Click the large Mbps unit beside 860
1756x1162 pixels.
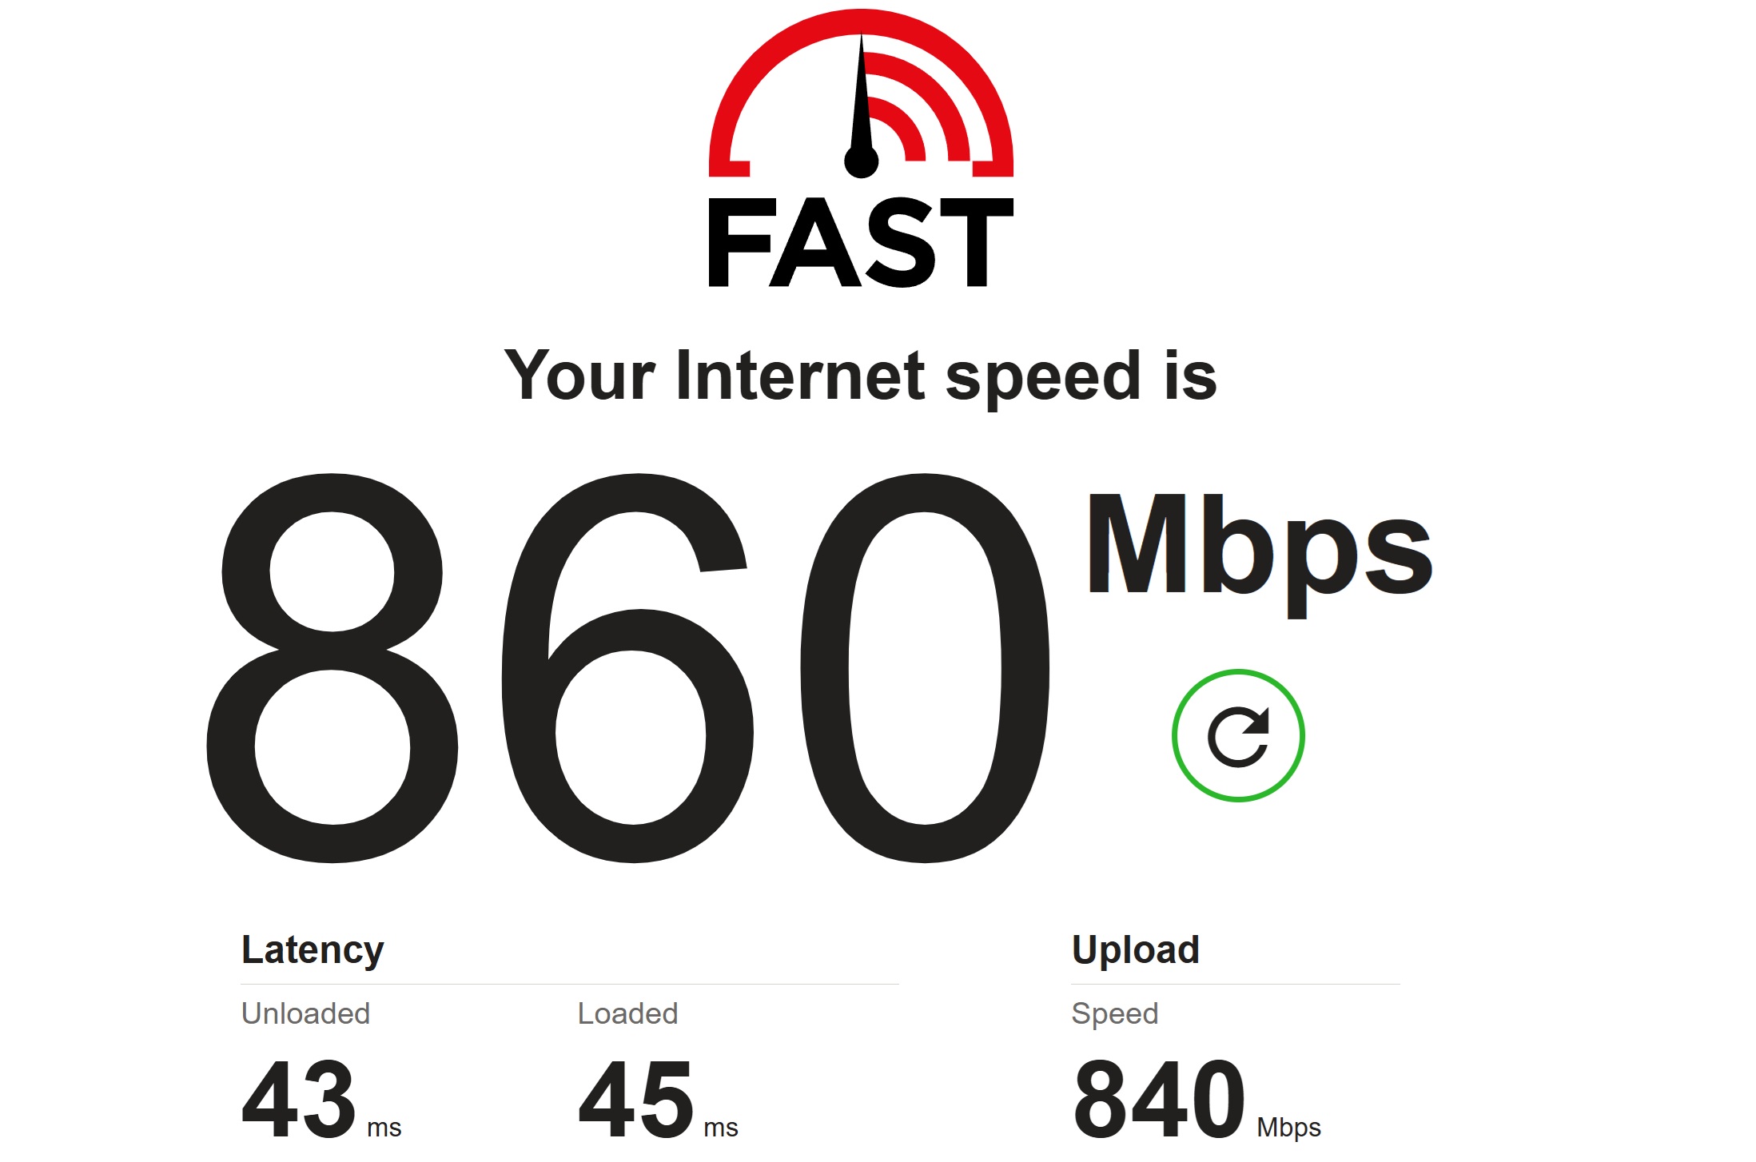coord(1260,555)
